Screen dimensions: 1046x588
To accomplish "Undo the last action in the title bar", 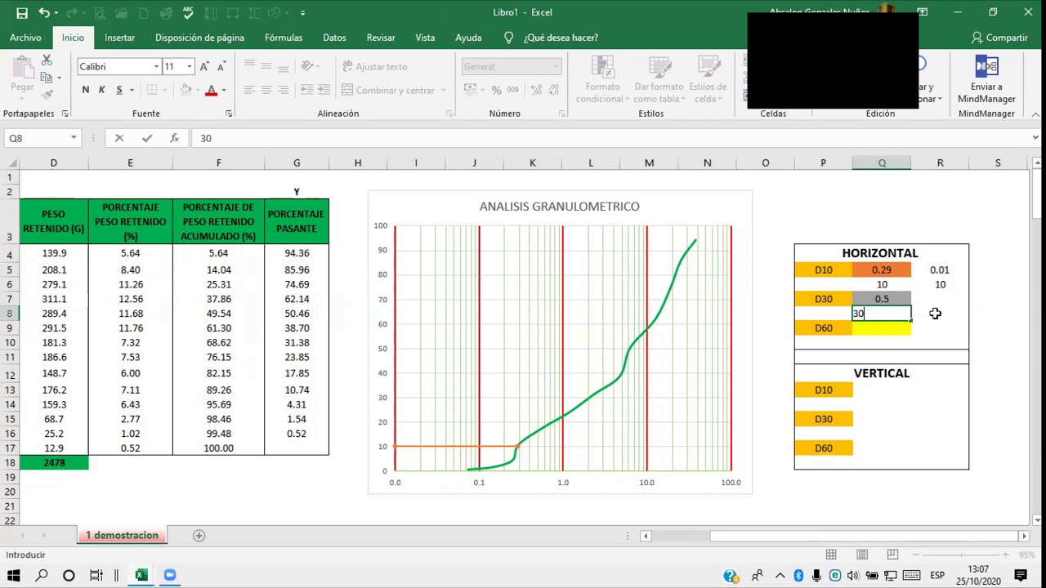I will (44, 12).
